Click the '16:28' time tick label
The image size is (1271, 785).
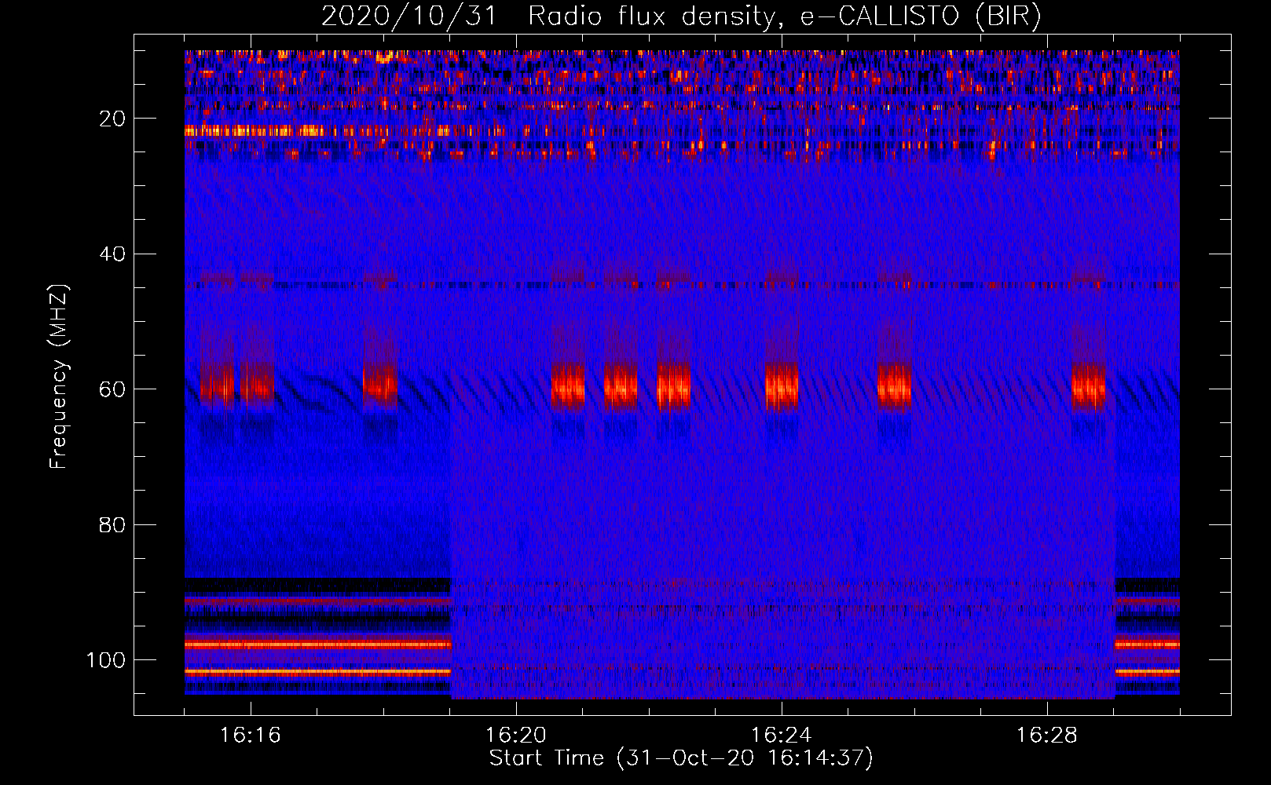(x=1046, y=736)
